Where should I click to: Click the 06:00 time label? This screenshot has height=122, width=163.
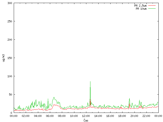tap(50, 116)
